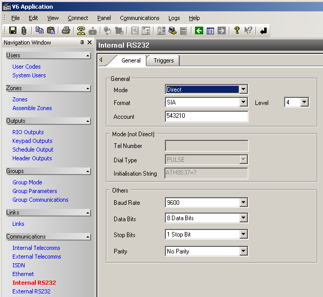Open the Baud Rate dropdown

tap(244, 203)
